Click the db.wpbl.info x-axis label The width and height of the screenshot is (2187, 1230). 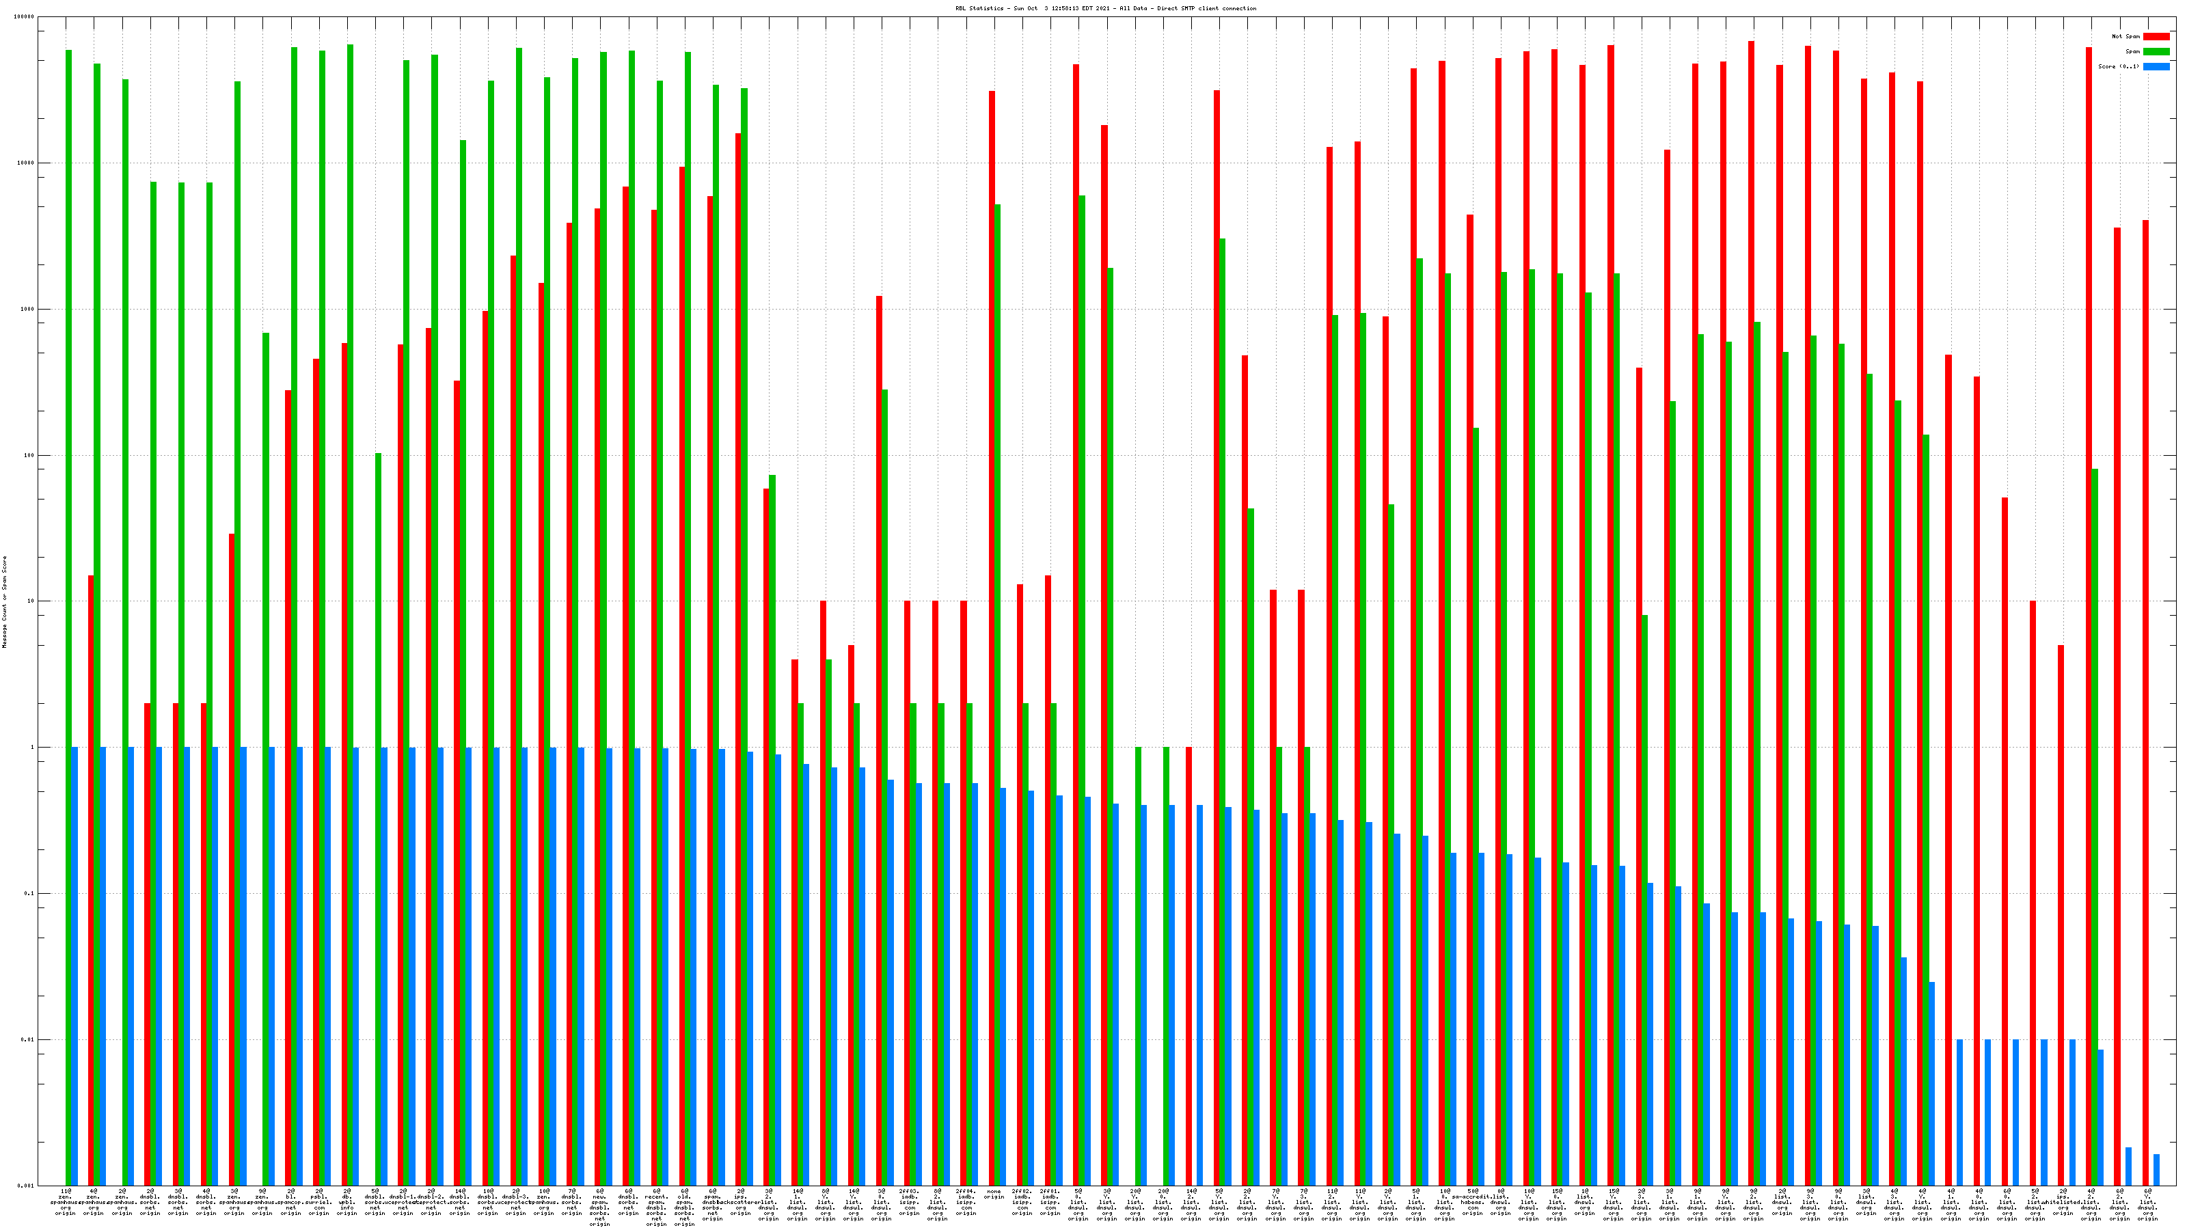point(347,1202)
